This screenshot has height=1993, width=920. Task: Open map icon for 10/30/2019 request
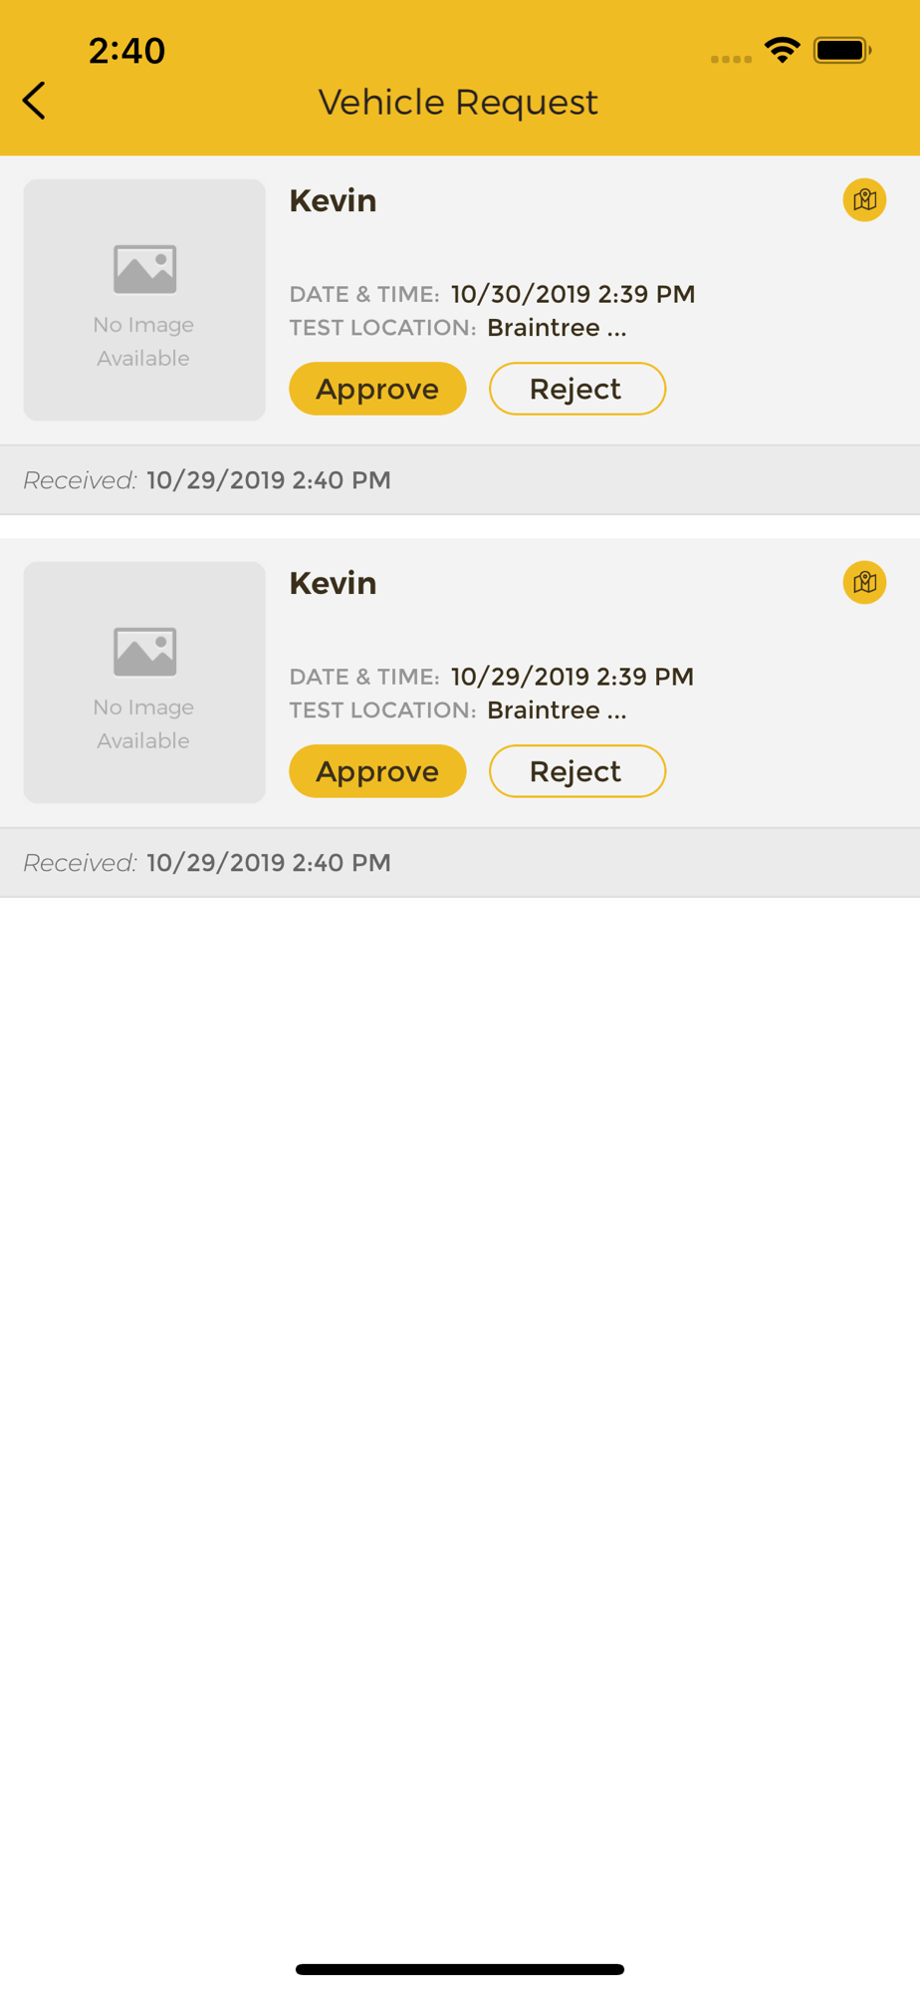click(x=864, y=200)
